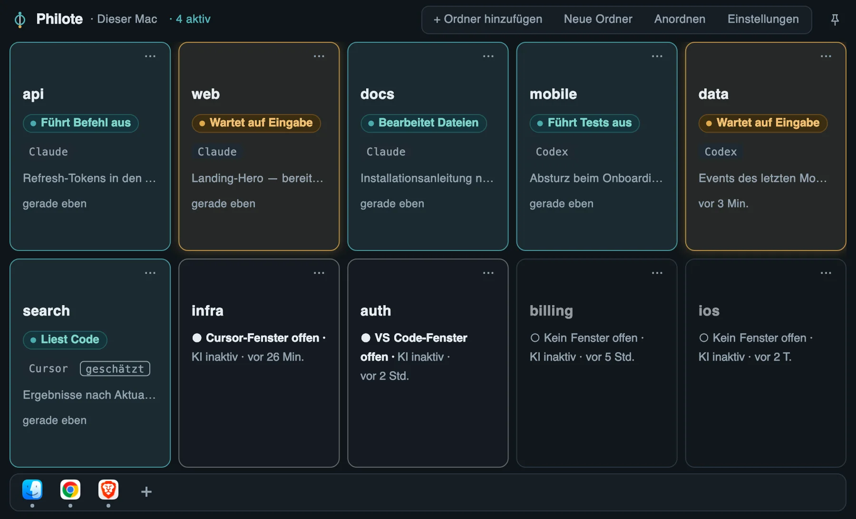This screenshot has width=856, height=519.
Task: Open the ios card options menu
Action: coord(826,273)
